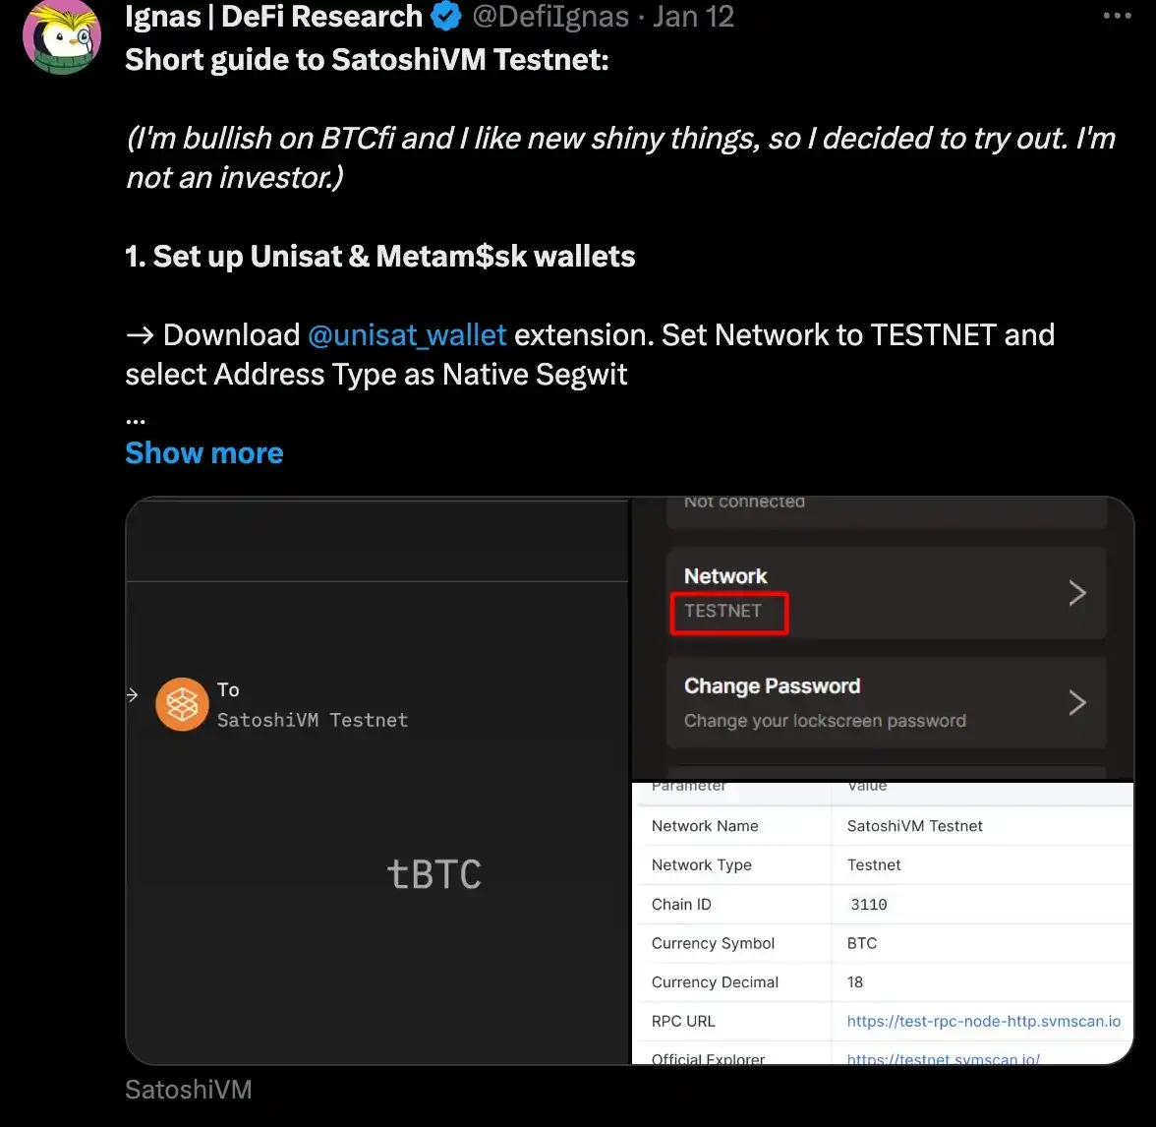Open the Official Explorer testnet link
1156x1127 pixels.
tap(943, 1059)
